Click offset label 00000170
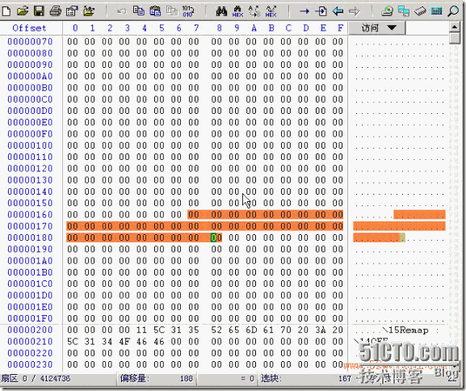 tap(30, 226)
